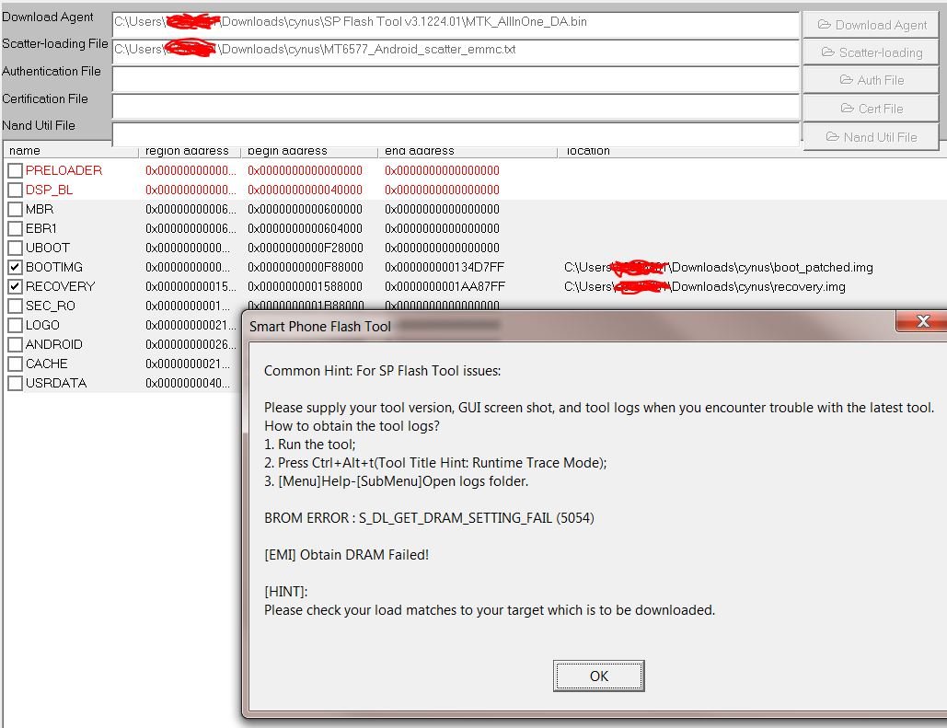Confirm the error dialog with OK
The width and height of the screenshot is (947, 728).
[598, 676]
